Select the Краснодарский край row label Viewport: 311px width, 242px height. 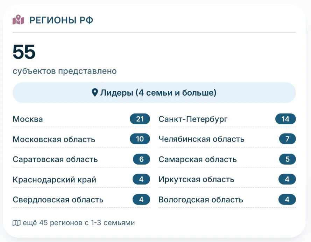[x=54, y=180]
